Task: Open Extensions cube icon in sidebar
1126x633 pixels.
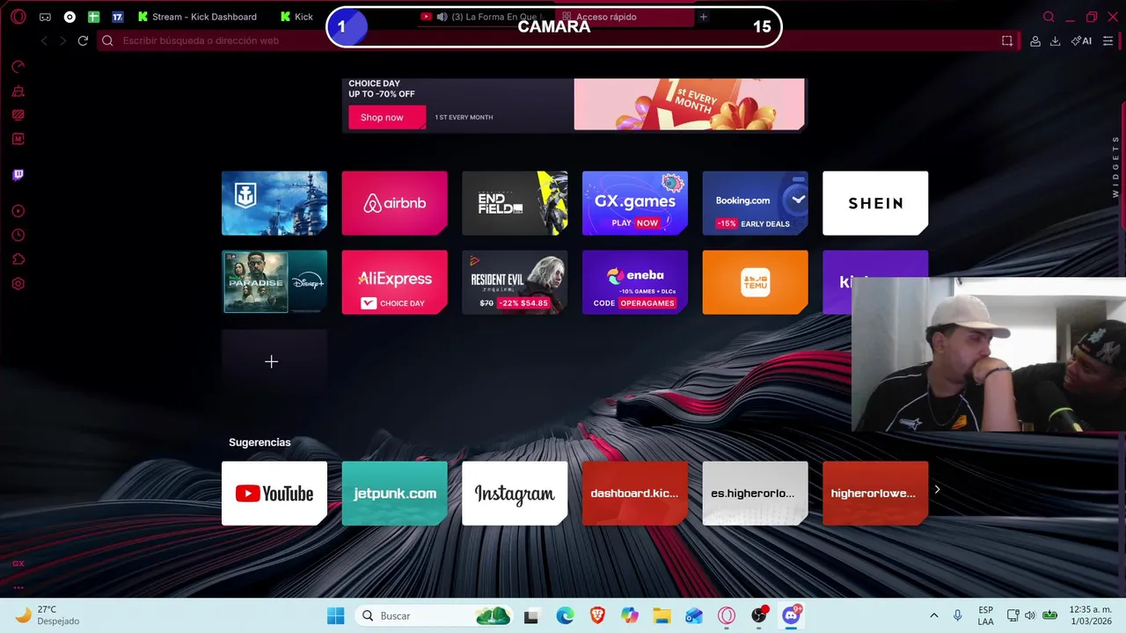Action: tap(18, 259)
